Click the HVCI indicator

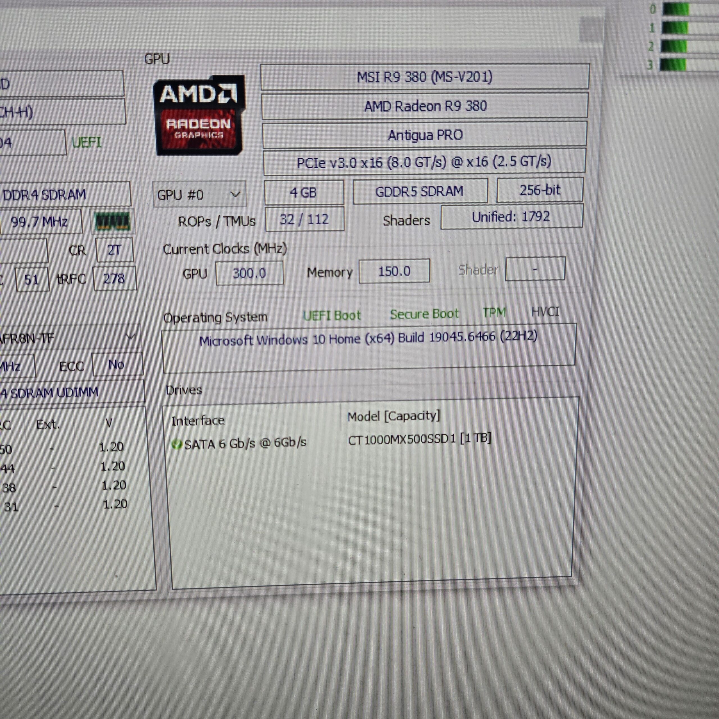[545, 311]
